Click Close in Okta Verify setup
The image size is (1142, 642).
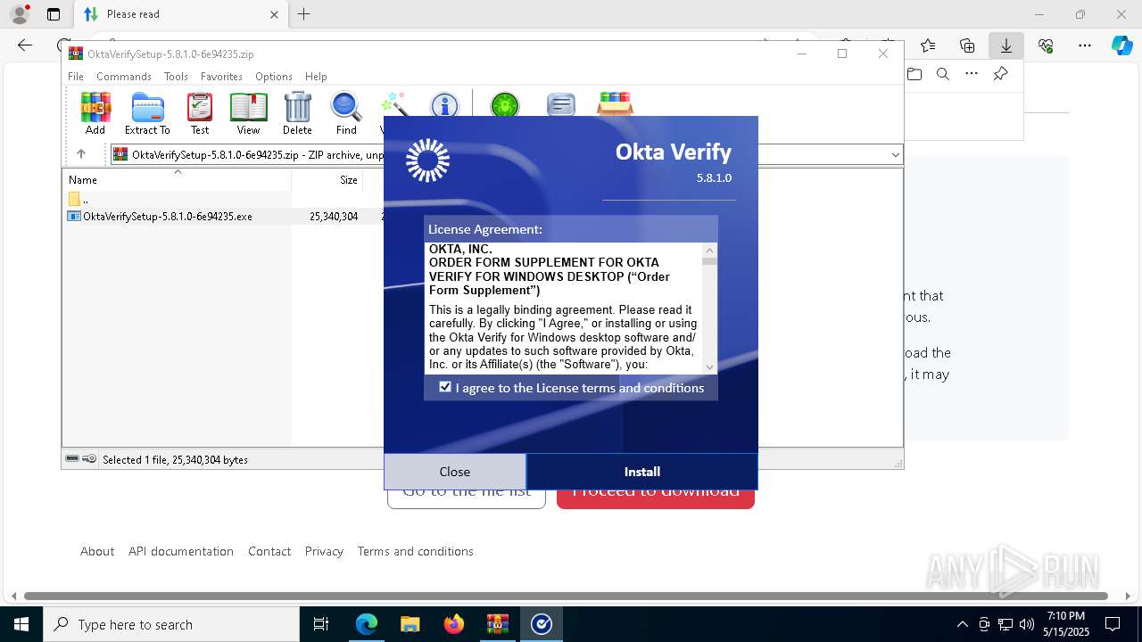[x=455, y=472]
